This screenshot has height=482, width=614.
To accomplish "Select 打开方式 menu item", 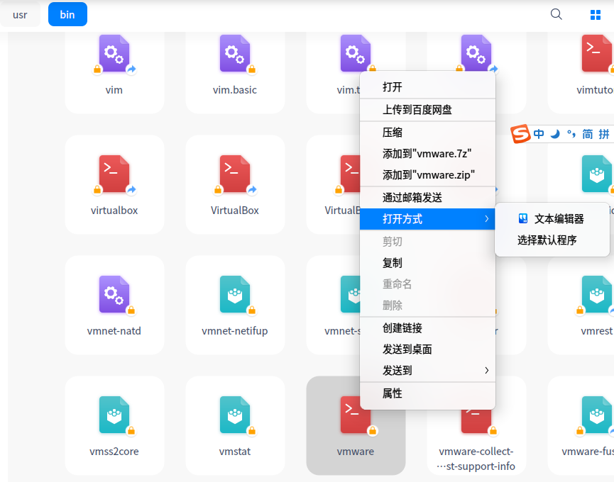I will tap(427, 219).
